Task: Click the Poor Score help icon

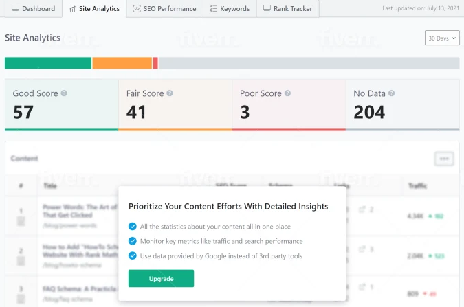Action: coord(287,93)
